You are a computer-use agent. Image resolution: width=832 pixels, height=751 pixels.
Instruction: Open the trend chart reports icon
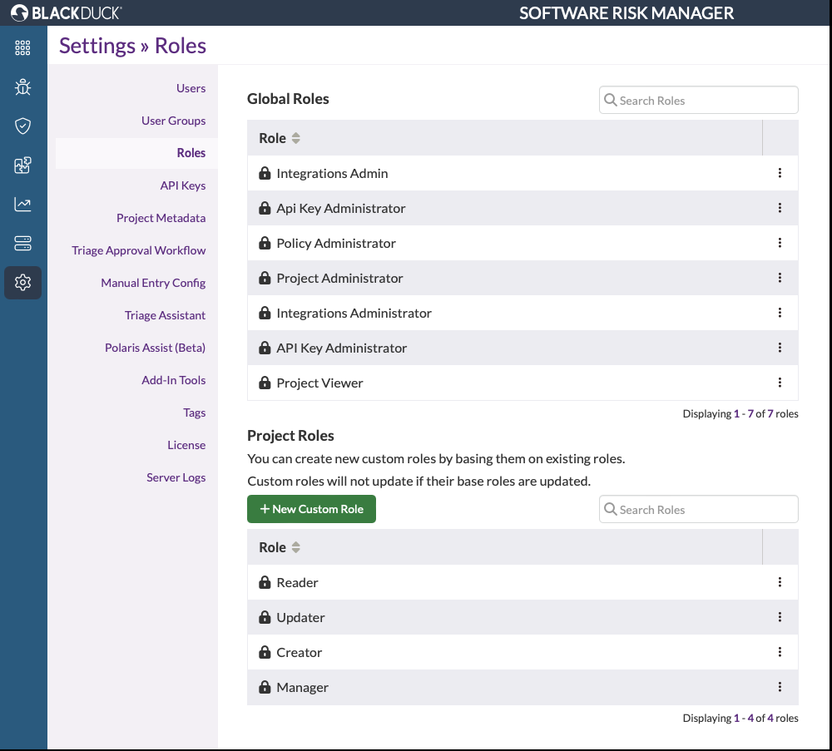tap(22, 205)
